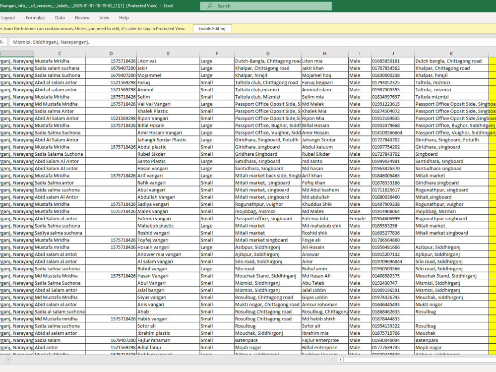
Task: Select the cell "Billal enterprise"
Action: (324, 348)
